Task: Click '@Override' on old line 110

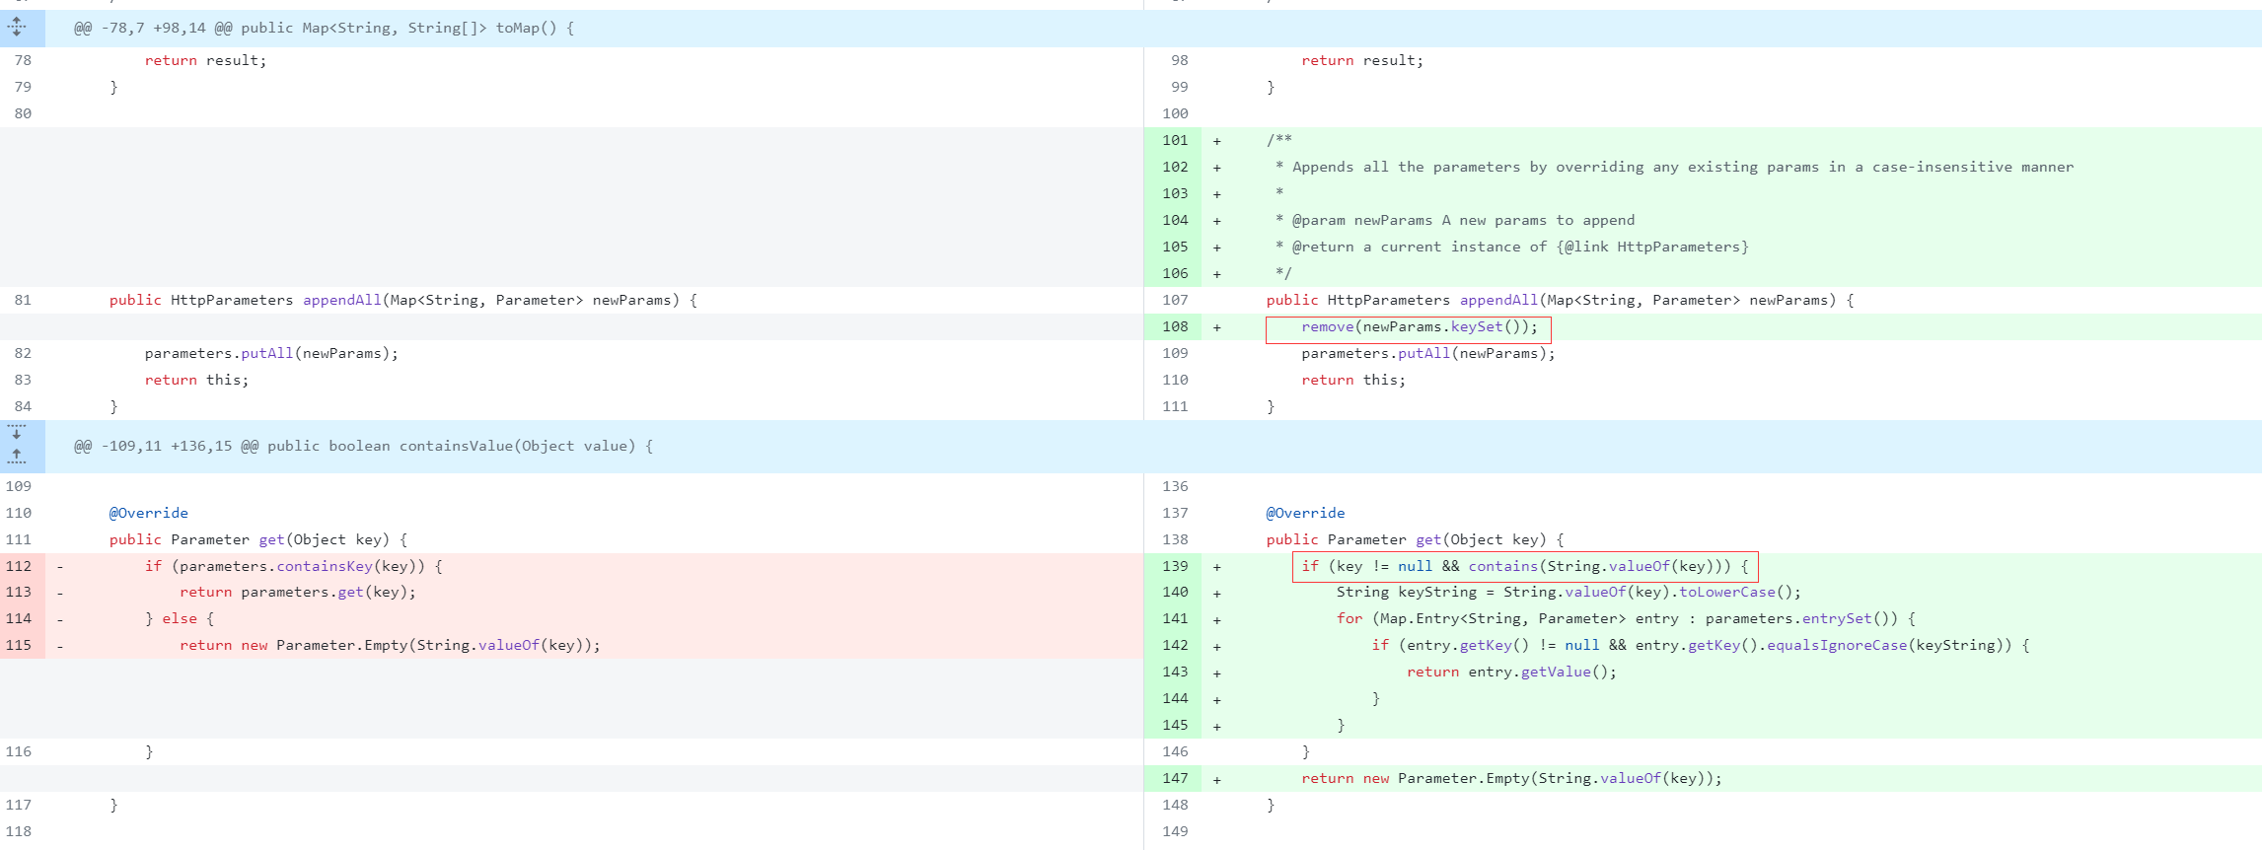Action: pos(149,513)
